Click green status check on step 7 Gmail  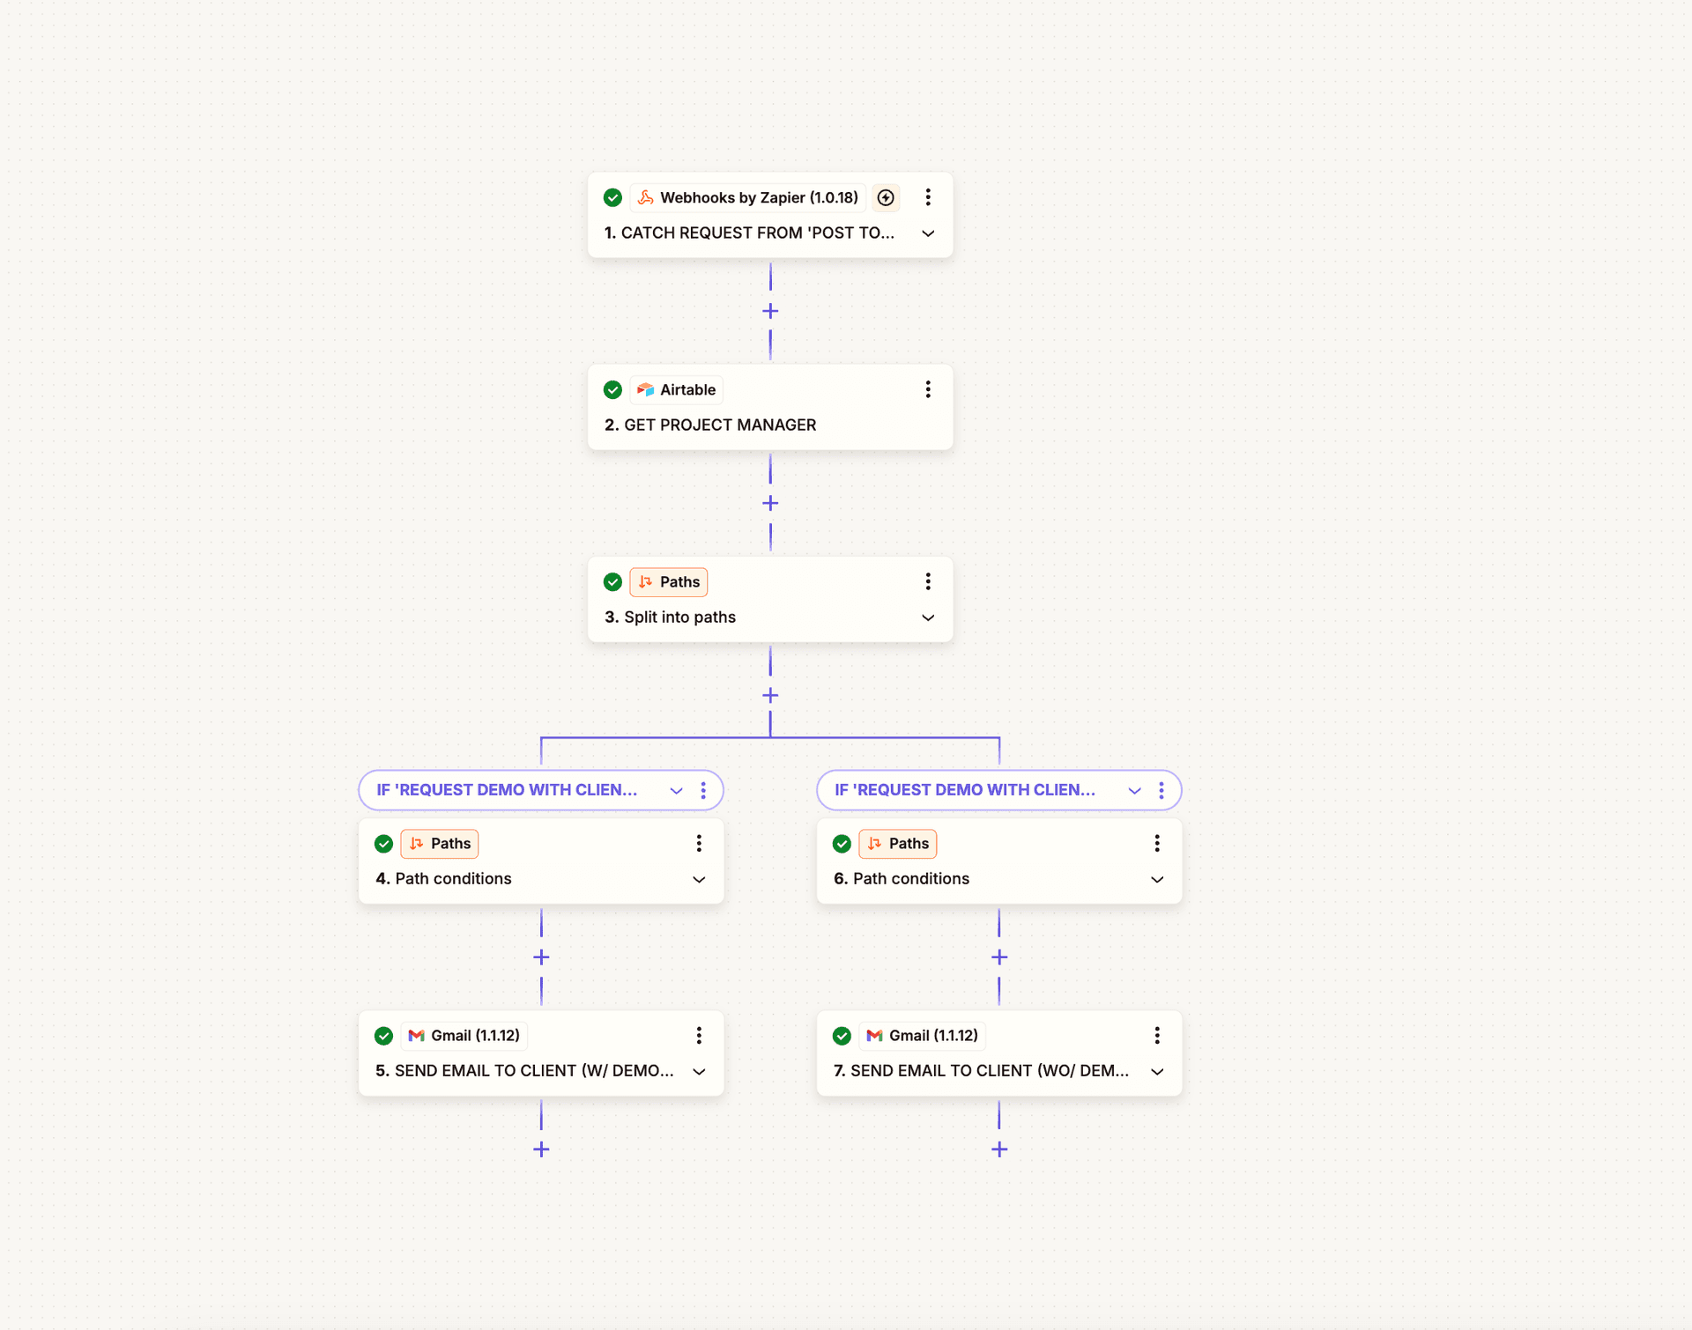click(842, 1035)
